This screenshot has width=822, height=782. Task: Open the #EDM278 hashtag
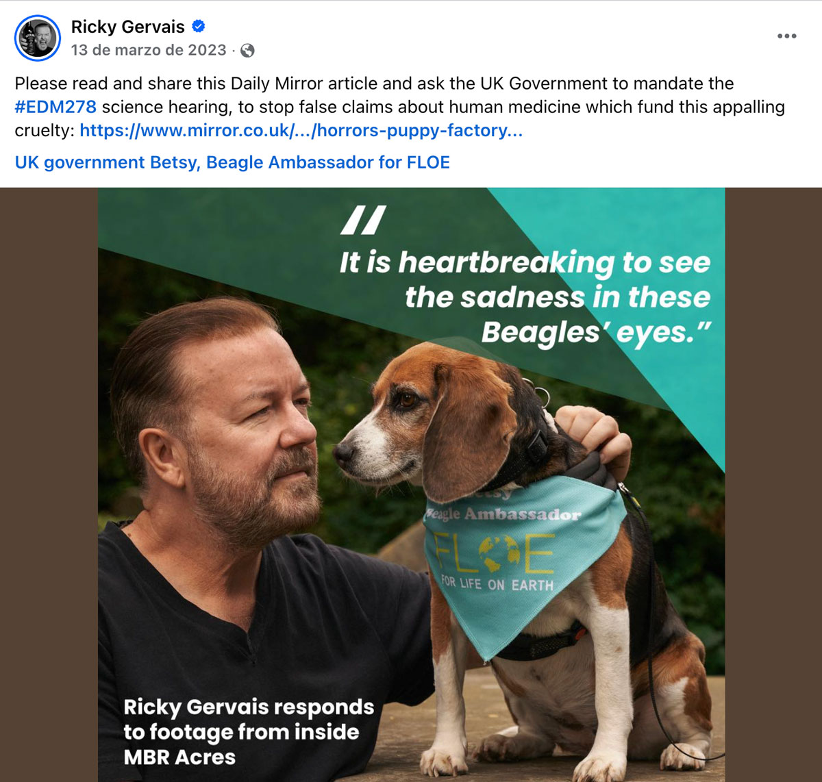[55, 108]
